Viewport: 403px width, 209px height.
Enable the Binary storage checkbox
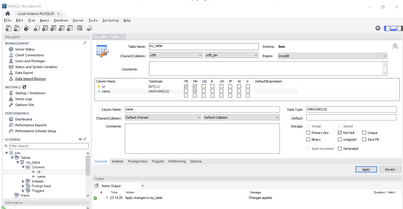coord(308,139)
